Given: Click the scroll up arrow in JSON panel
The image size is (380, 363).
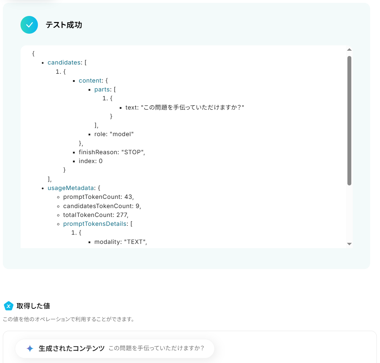Looking at the screenshot, I should [x=349, y=50].
